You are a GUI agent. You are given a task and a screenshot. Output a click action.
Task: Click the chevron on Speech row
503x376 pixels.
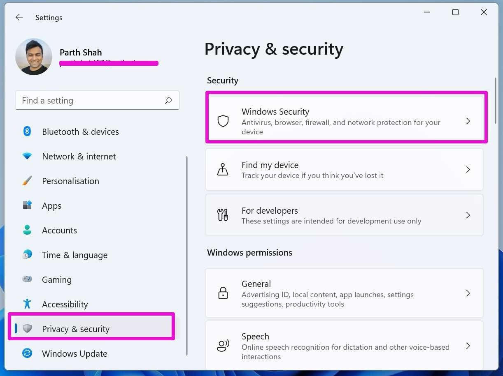pyautogui.click(x=468, y=346)
